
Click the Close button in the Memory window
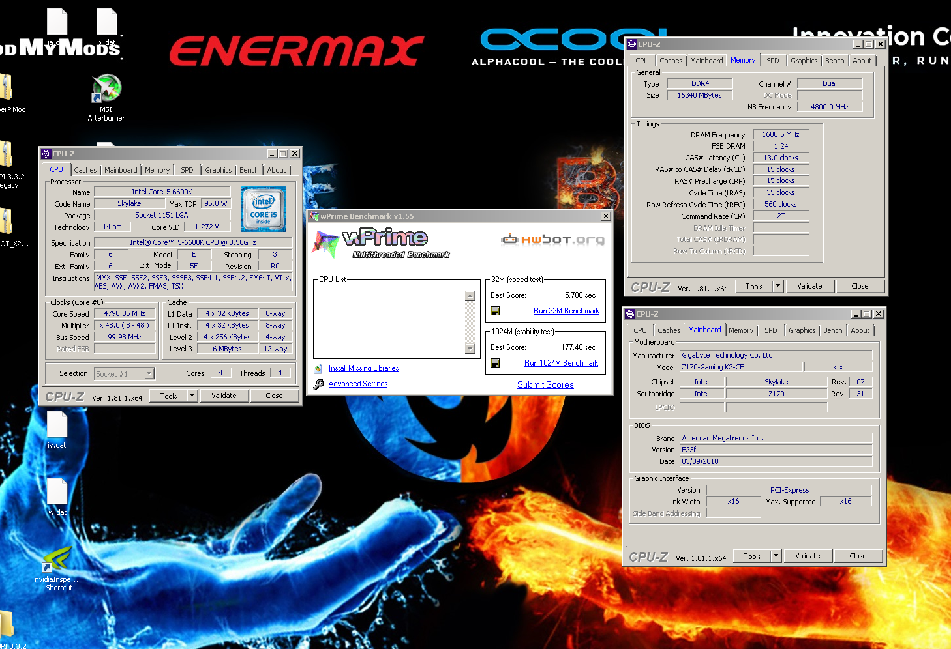(x=860, y=286)
